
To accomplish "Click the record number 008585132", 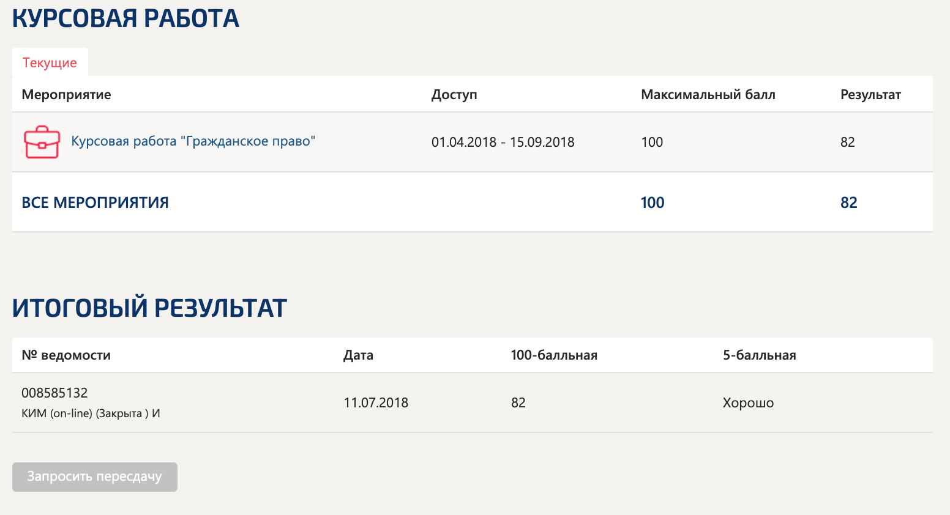I will coord(54,393).
